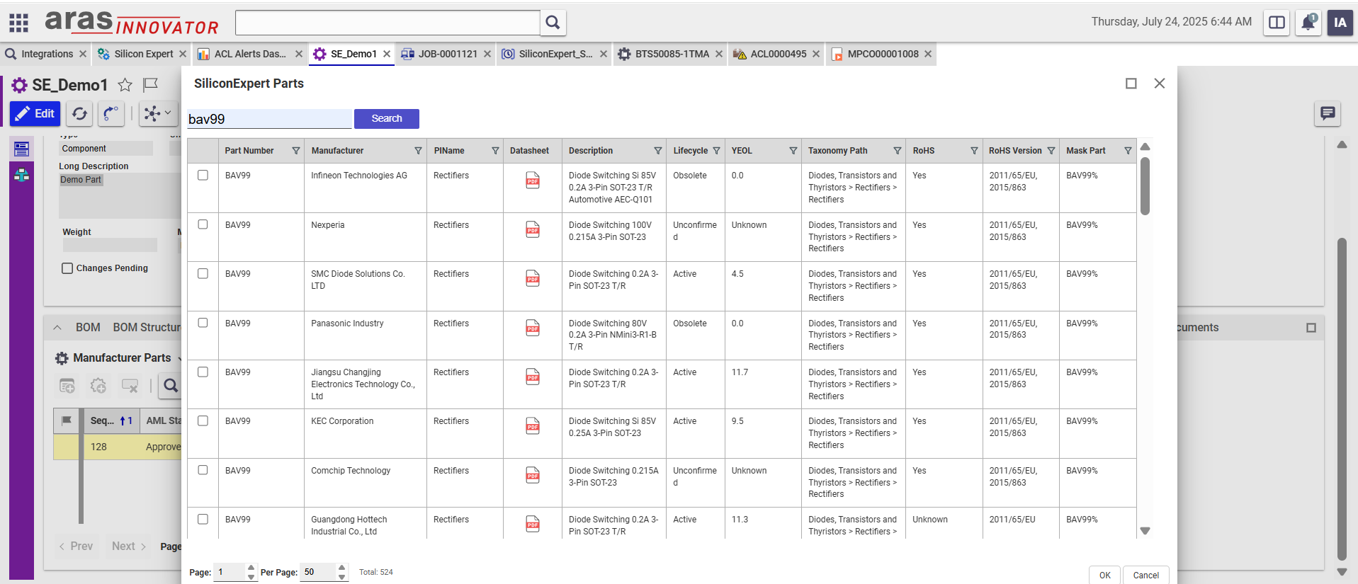The image size is (1358, 584).
Task: Select the Nexperia row checkbox
Action: click(203, 224)
